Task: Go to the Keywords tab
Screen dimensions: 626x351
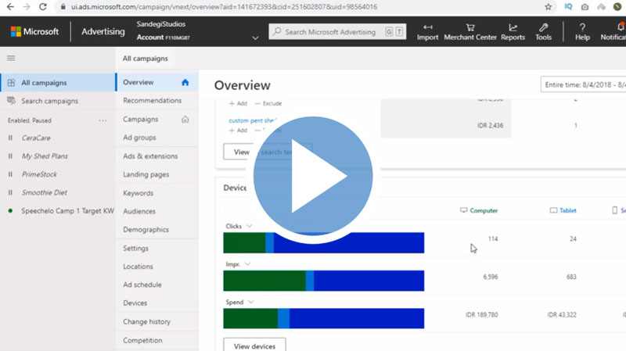Action: (x=139, y=193)
